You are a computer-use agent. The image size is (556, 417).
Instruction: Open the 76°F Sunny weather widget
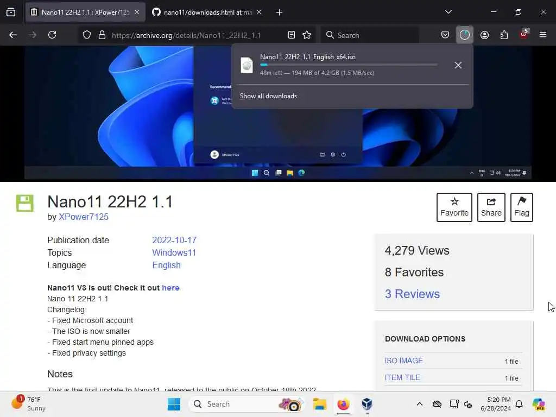[28, 404]
